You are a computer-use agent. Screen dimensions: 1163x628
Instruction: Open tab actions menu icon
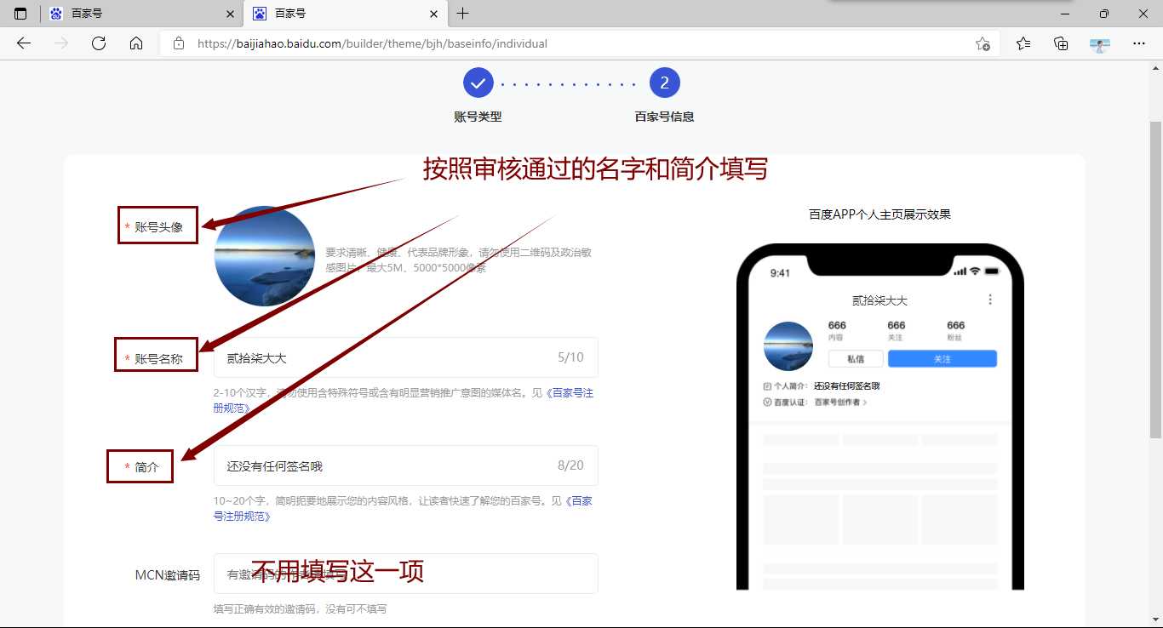[20, 14]
